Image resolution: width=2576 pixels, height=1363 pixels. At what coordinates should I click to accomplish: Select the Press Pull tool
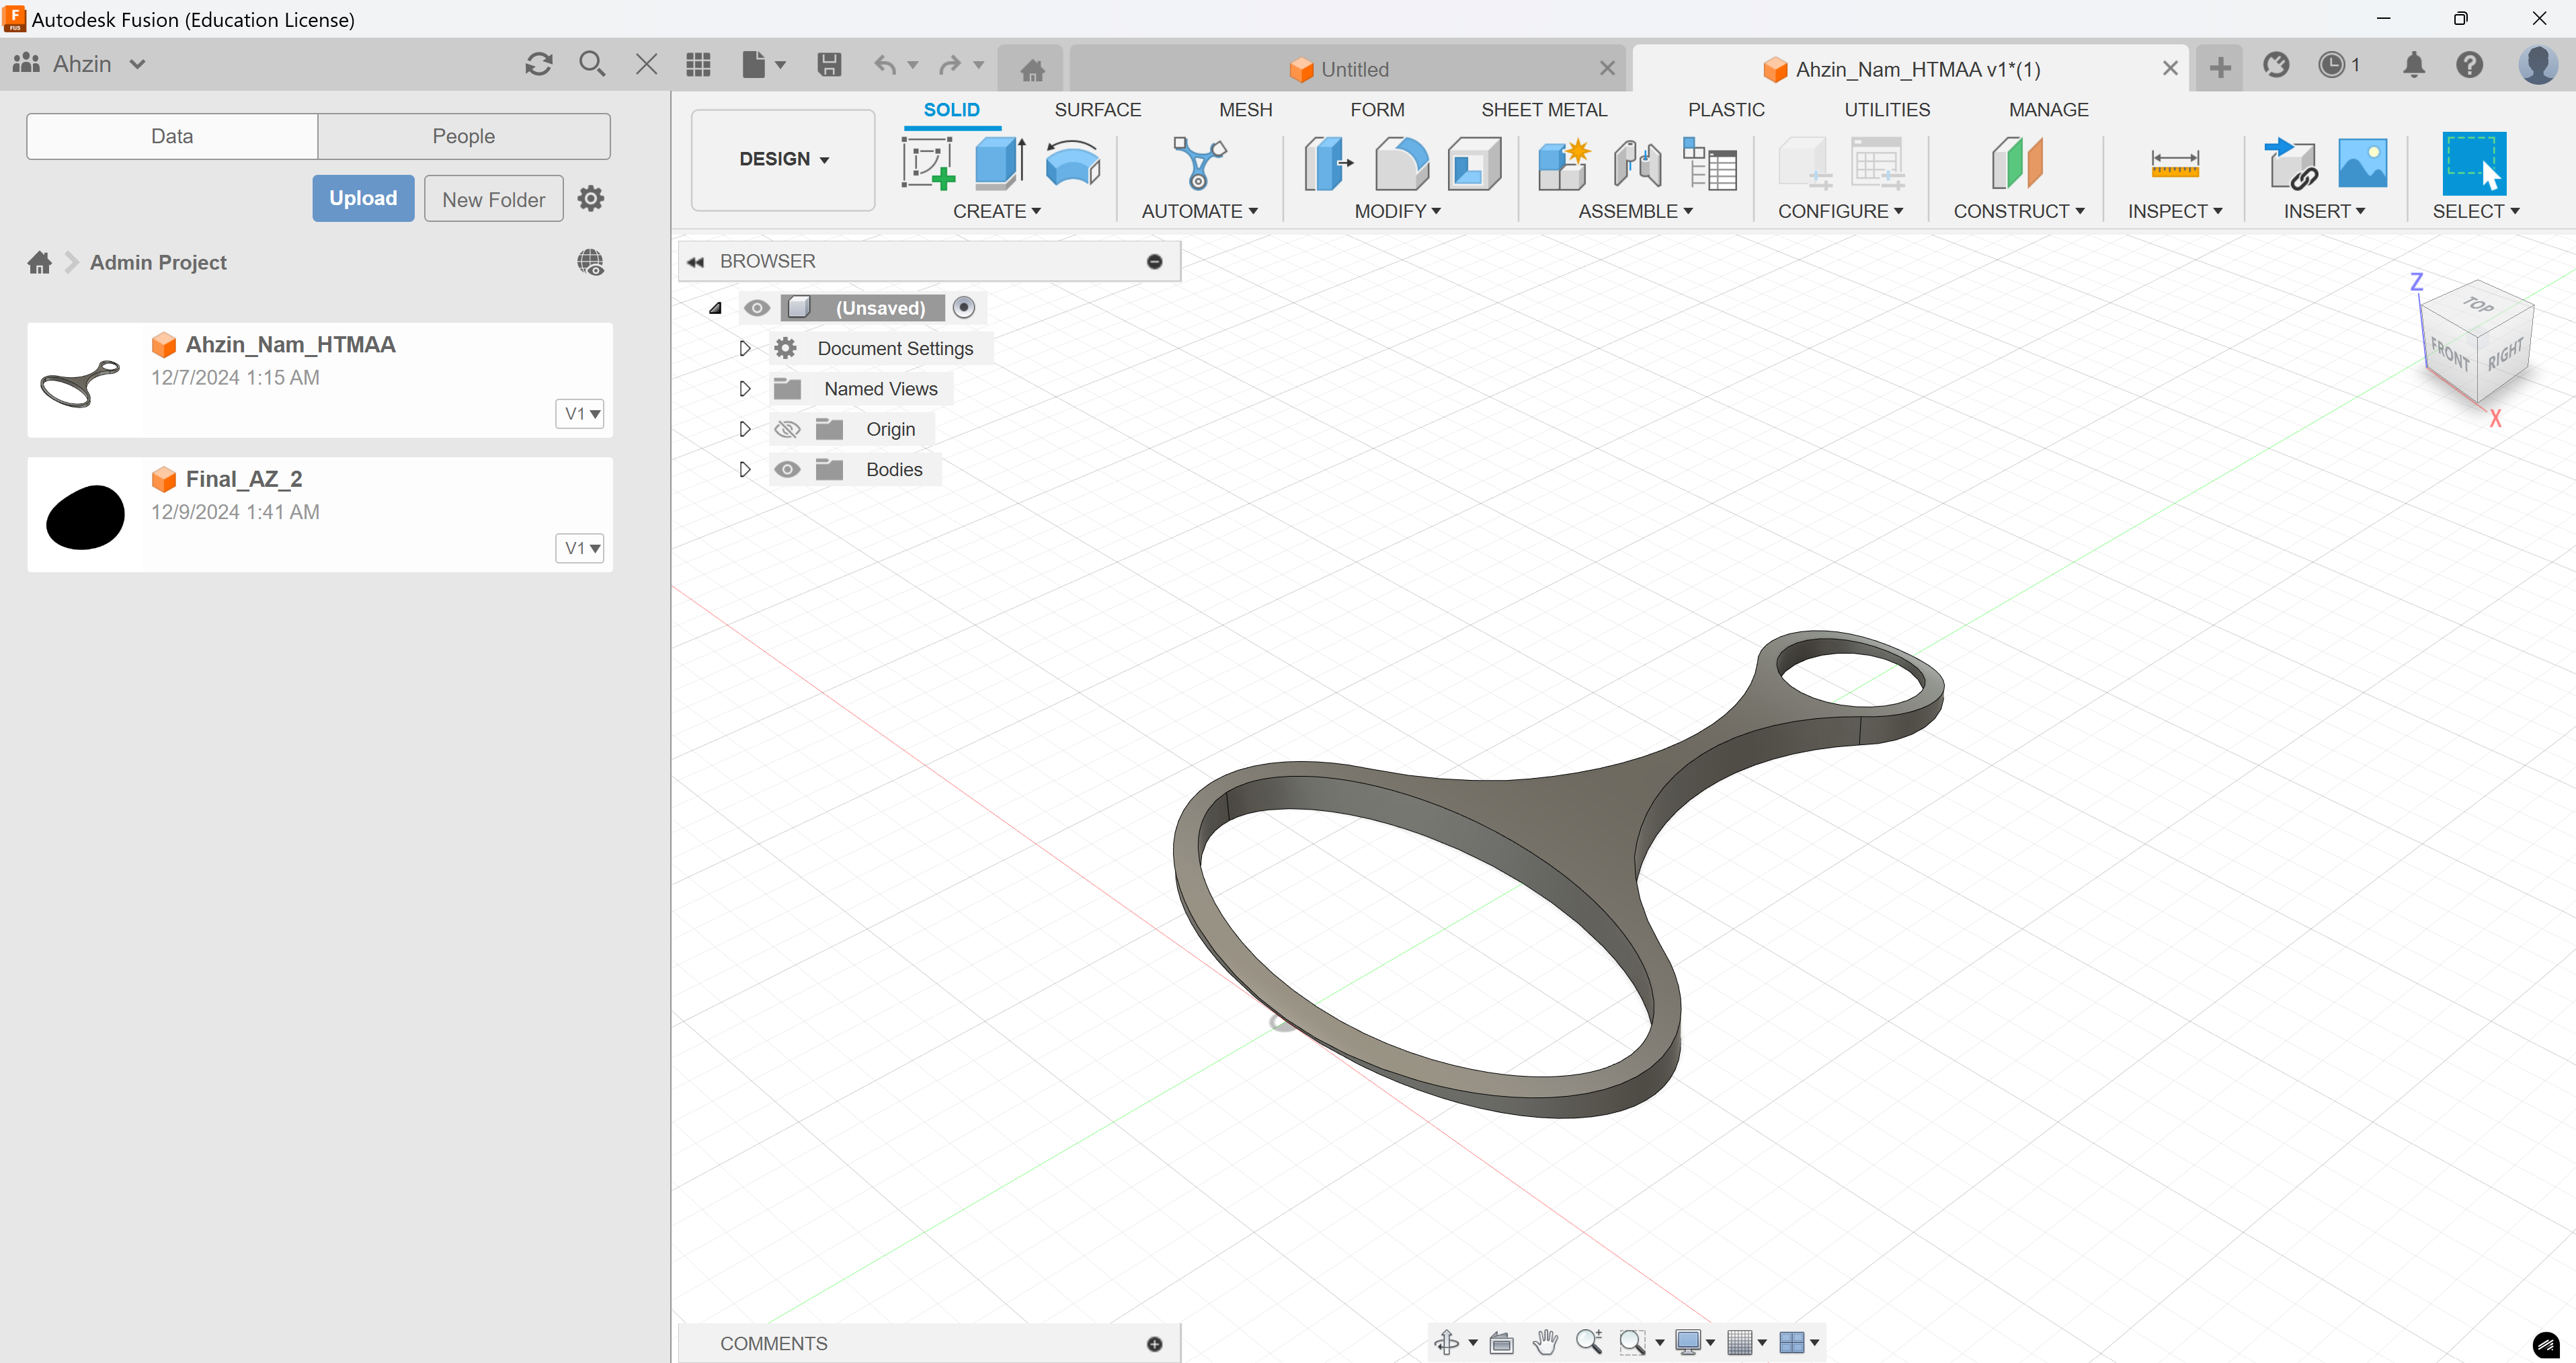coord(1328,164)
